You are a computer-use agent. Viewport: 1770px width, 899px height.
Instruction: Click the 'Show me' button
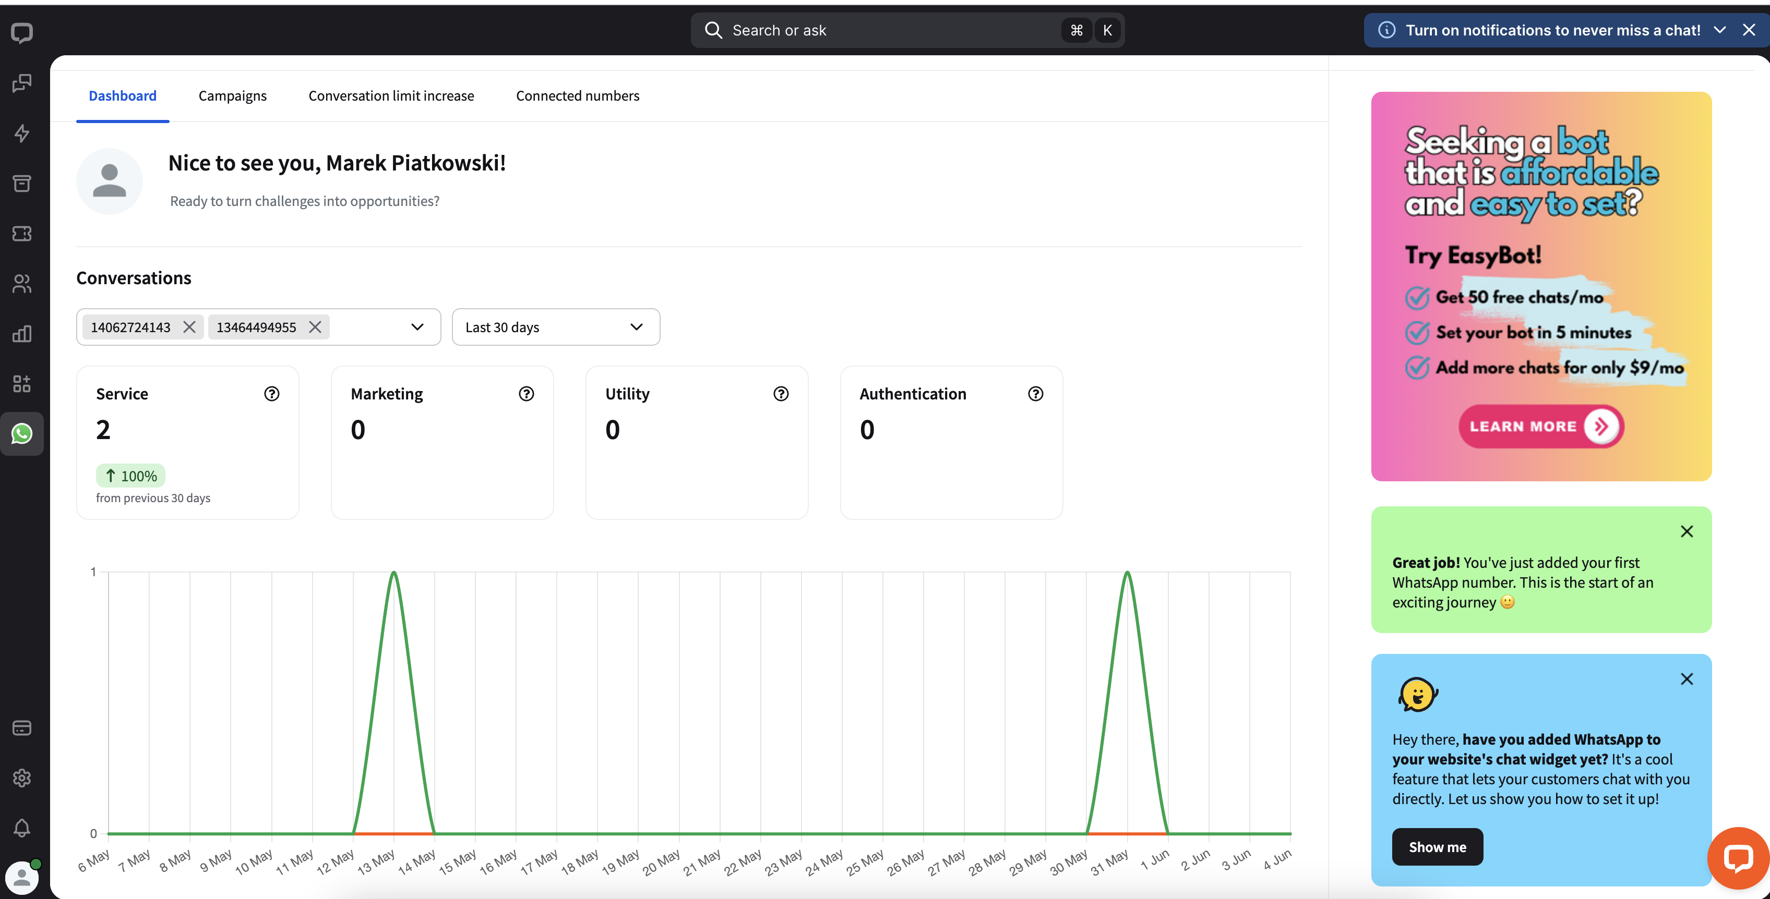point(1438,847)
